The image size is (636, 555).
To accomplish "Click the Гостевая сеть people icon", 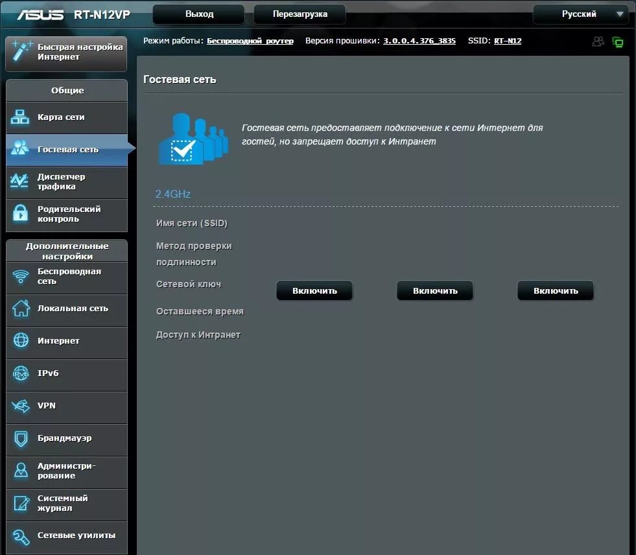I will (x=22, y=149).
